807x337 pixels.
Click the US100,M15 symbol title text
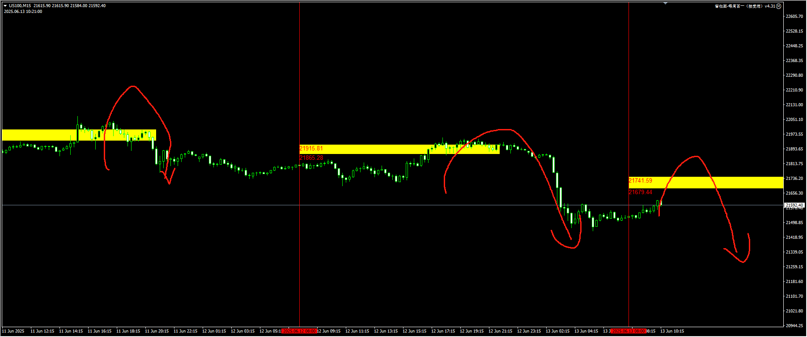coord(20,6)
